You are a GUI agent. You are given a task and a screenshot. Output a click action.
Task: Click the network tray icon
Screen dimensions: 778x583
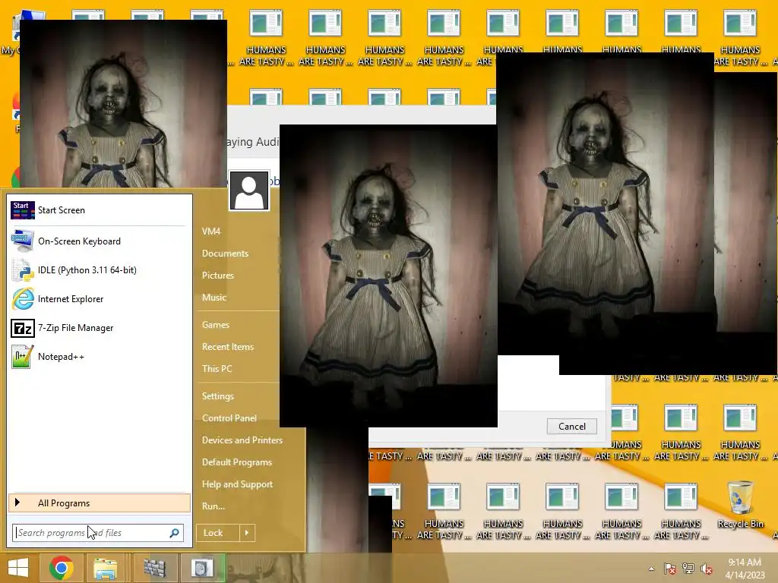click(688, 569)
